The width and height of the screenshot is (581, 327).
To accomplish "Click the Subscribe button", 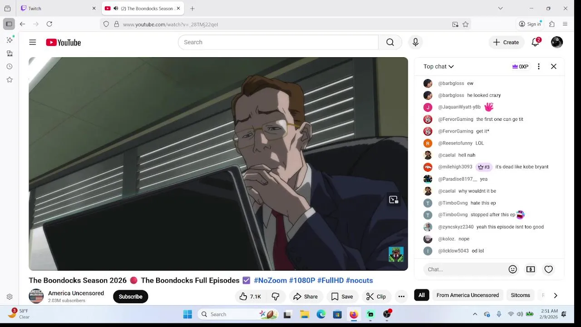I will click(x=131, y=297).
